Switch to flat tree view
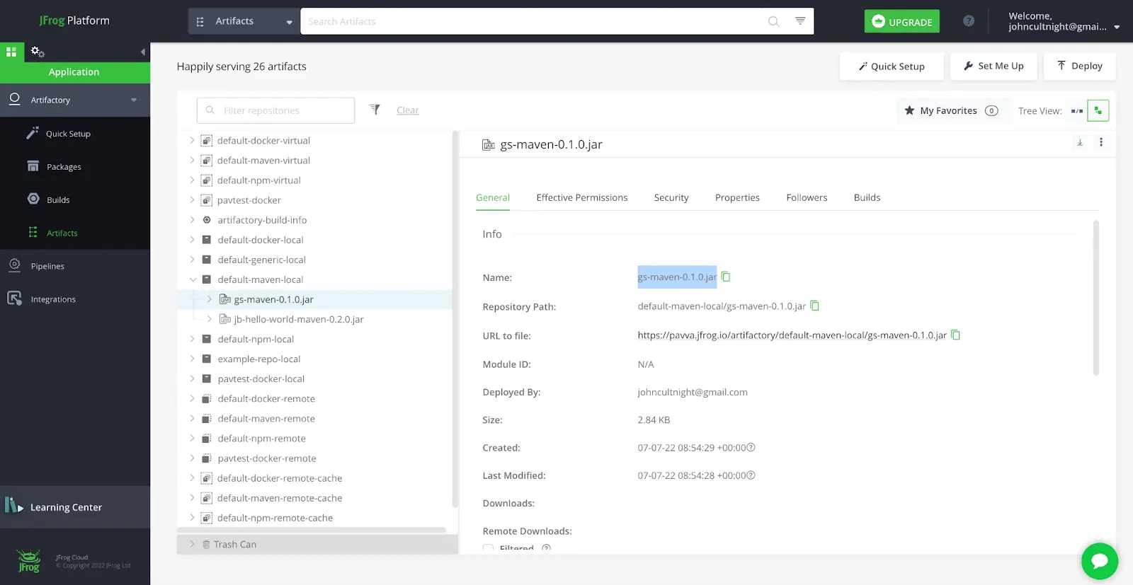Viewport: 1133px width, 585px height. click(x=1077, y=110)
